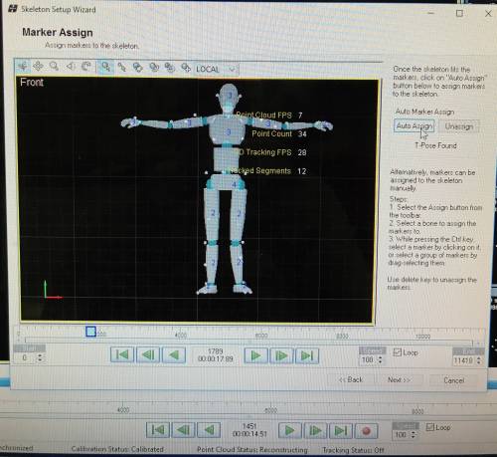Select the zoom magnifier tool
Screen dimensions: 497x457
tap(54, 67)
